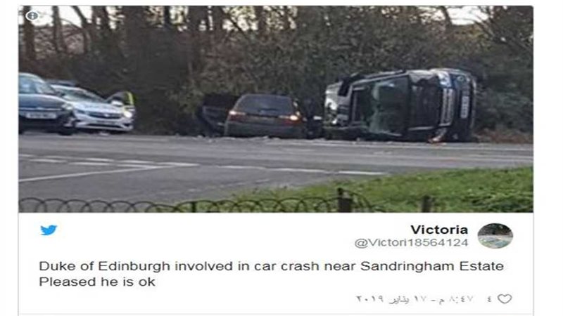Open the embedded car crash photo
This screenshot has height=316, width=563.
click(276, 109)
